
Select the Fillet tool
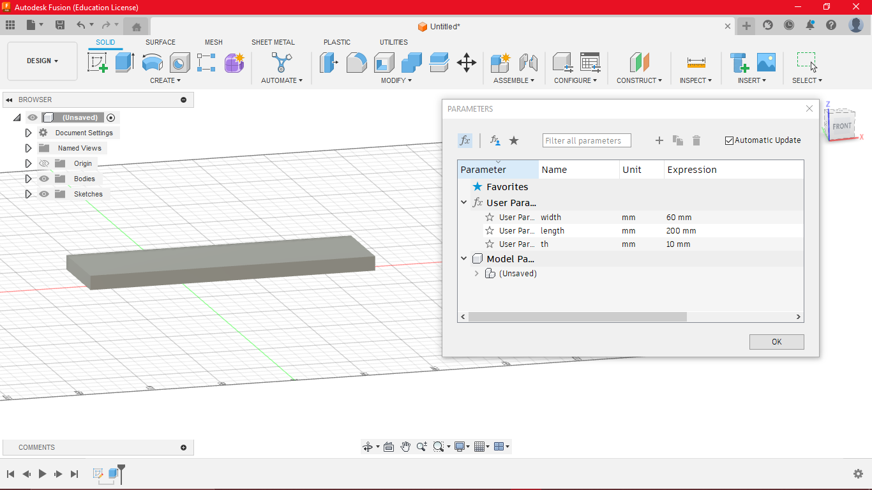pyautogui.click(x=356, y=63)
